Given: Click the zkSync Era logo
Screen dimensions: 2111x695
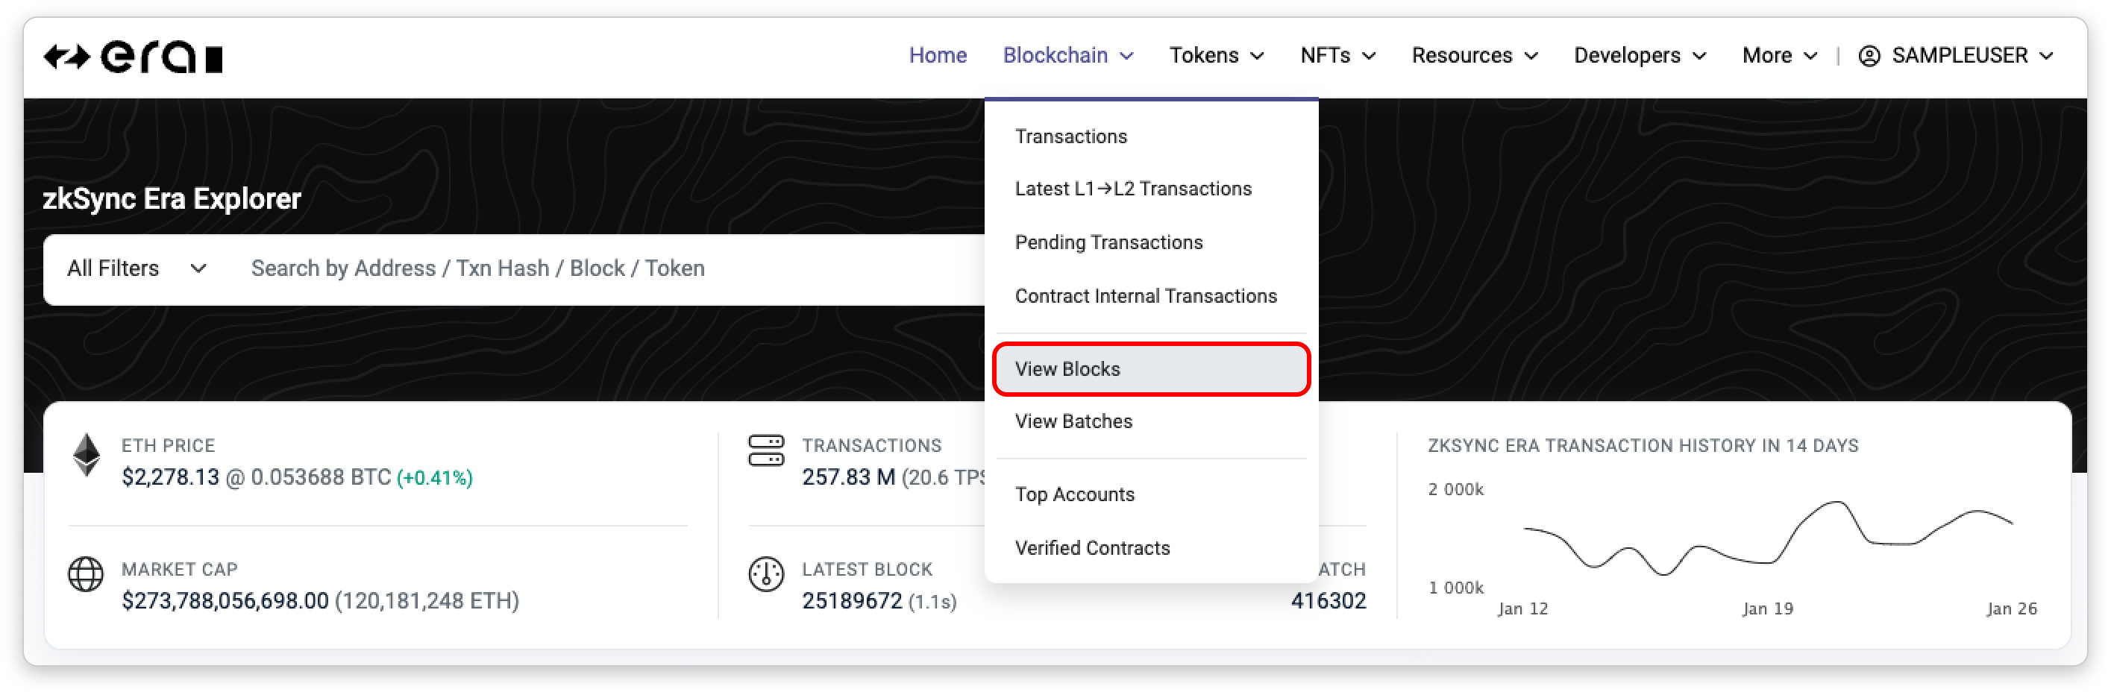Looking at the screenshot, I should coord(133,57).
